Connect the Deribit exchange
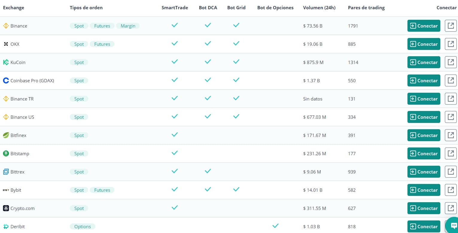This screenshot has width=458, height=233. 424,226
